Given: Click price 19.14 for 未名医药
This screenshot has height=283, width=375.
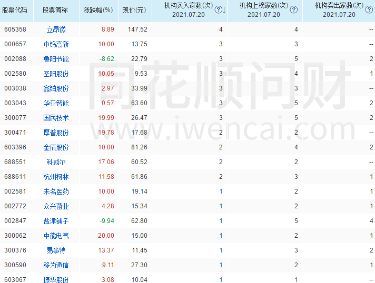Looking at the screenshot, I should click(x=140, y=191).
